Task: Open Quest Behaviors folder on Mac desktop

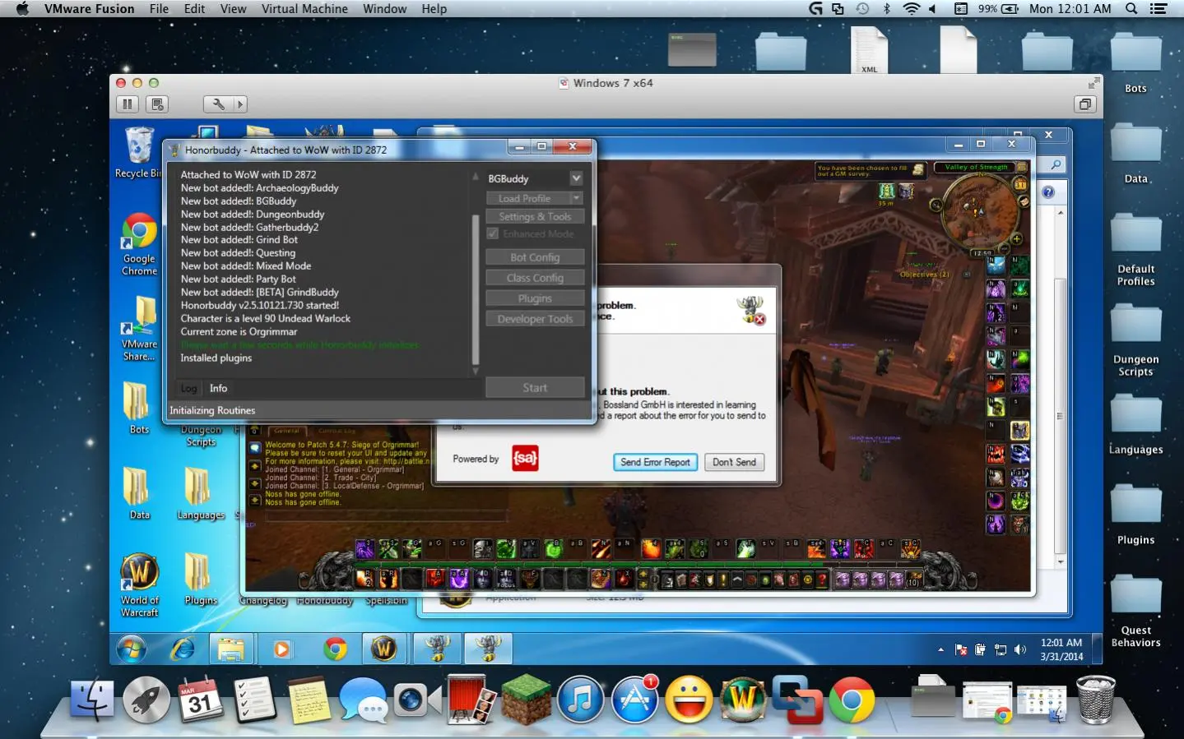Action: pyautogui.click(x=1135, y=612)
